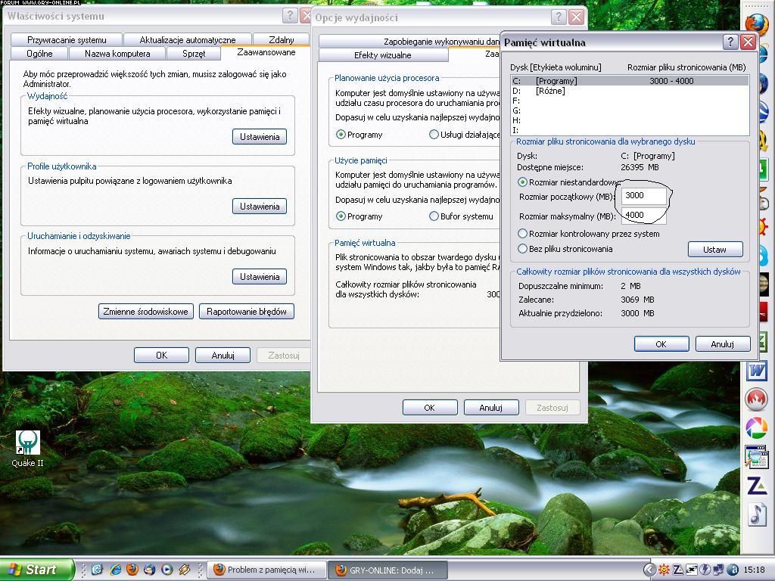Viewport: 775px width, 581px height.
Task: Open the Z icon in side launcher
Action: click(x=756, y=485)
